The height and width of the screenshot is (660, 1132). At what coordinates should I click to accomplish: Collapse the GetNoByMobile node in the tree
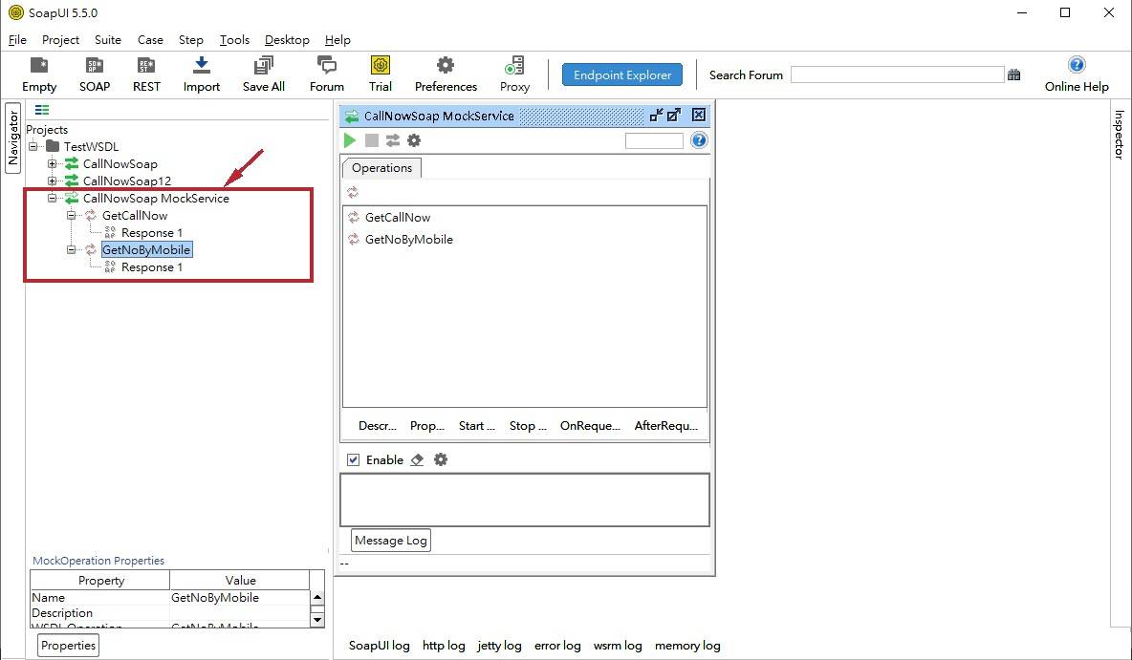(x=71, y=250)
